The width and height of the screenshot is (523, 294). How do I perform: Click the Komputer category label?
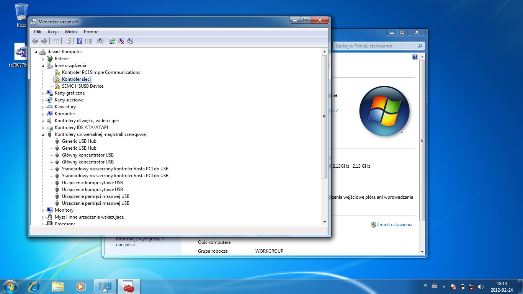pyautogui.click(x=65, y=114)
